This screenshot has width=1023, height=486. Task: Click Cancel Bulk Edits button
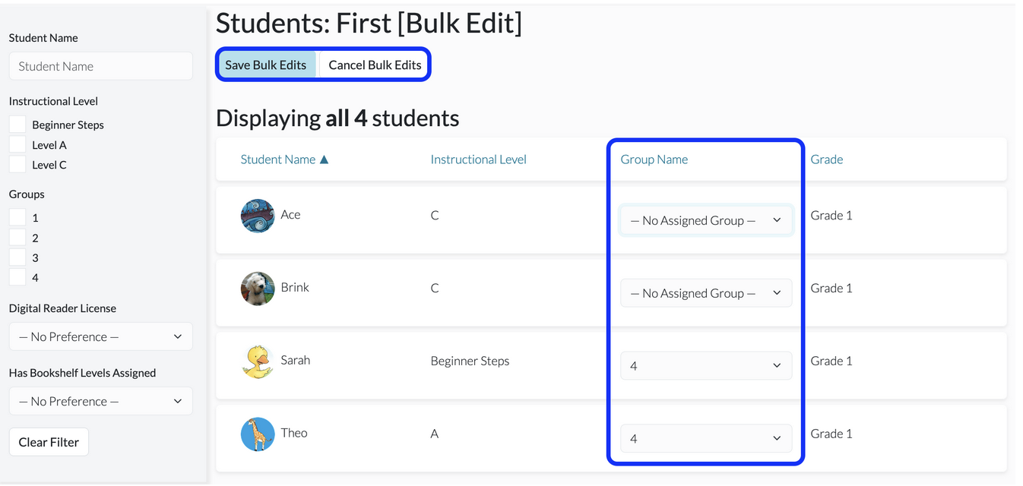(375, 65)
